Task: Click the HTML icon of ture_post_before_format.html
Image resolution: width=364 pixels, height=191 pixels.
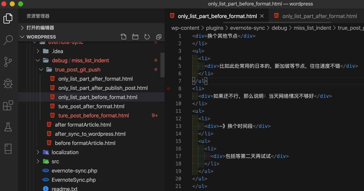Action: 52,115
